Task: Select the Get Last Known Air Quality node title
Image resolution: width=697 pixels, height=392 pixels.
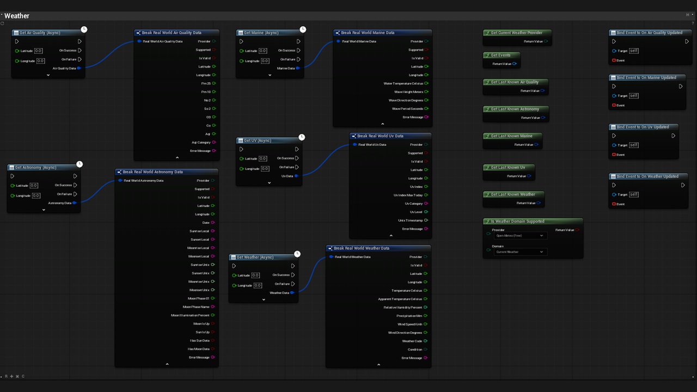Action: click(x=515, y=82)
